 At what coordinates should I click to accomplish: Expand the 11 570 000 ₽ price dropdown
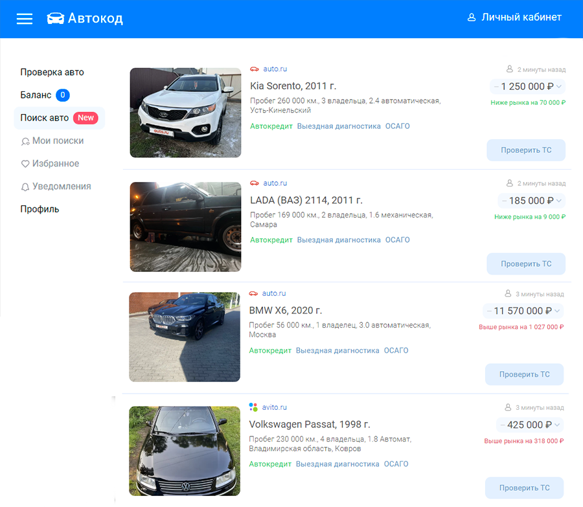pyautogui.click(x=557, y=311)
